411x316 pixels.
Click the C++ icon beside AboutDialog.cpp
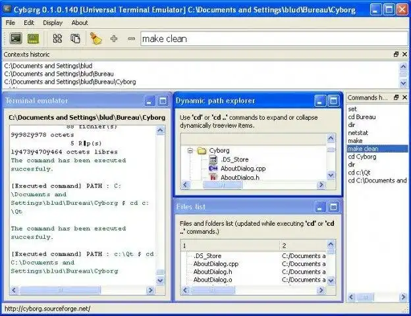pos(213,169)
